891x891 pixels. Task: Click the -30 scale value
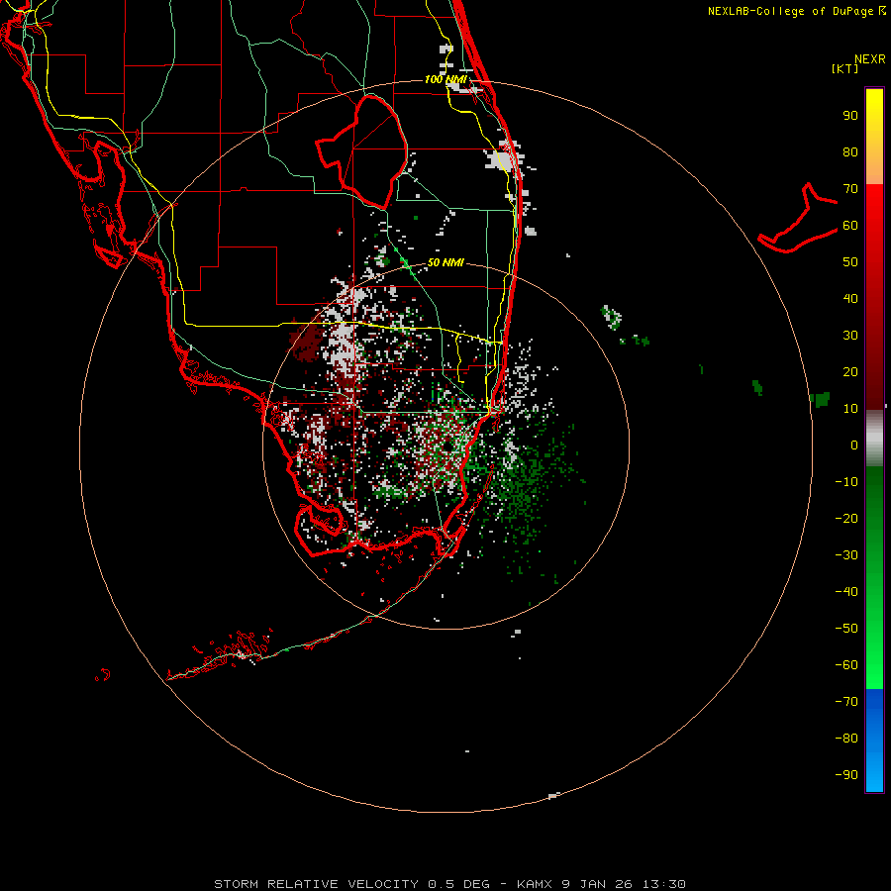click(x=846, y=555)
